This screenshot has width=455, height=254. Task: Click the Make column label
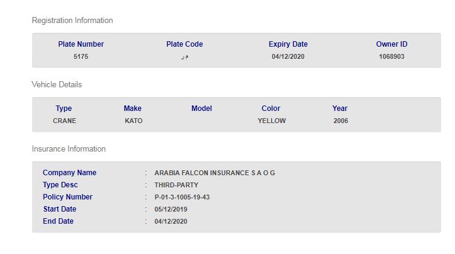coord(132,109)
